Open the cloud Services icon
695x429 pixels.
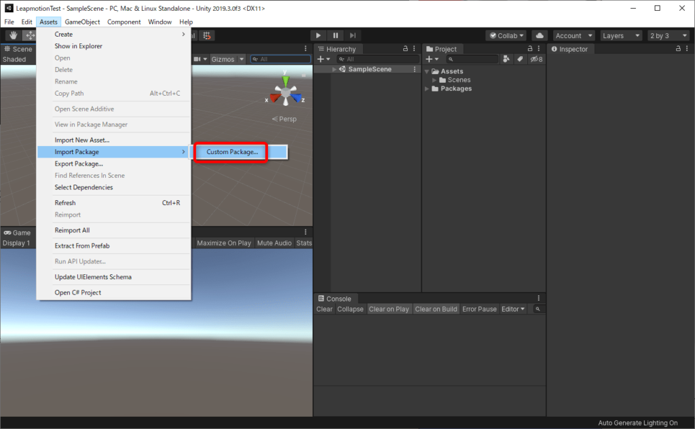pyautogui.click(x=540, y=35)
